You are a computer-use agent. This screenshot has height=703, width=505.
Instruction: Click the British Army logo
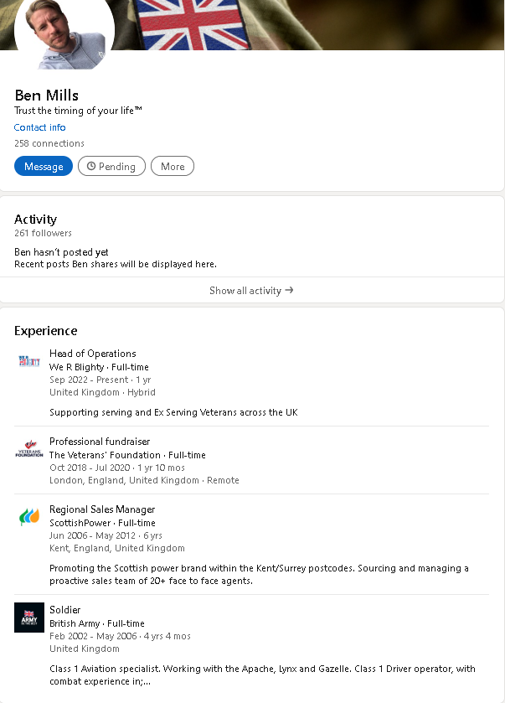click(x=29, y=618)
